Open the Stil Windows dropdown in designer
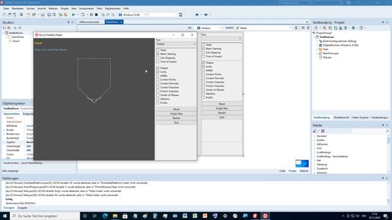The image size is (392, 220). tap(209, 28)
